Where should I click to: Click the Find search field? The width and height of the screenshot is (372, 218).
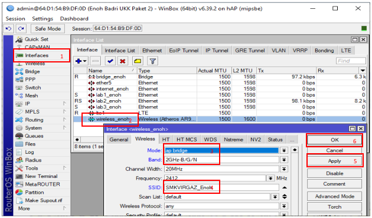pos(351,61)
